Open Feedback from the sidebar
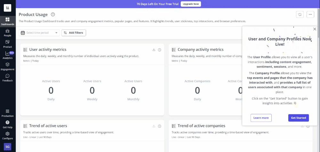Screen dimensions: 320x152 7,78
